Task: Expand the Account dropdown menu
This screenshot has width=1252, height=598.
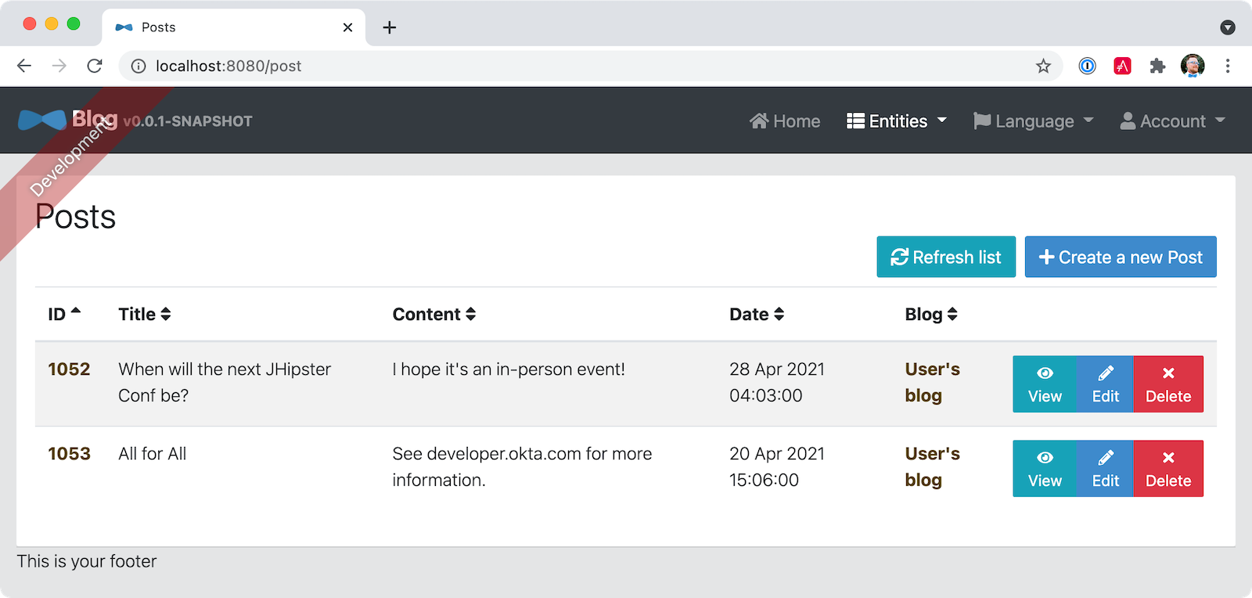Action: [x=1172, y=121]
